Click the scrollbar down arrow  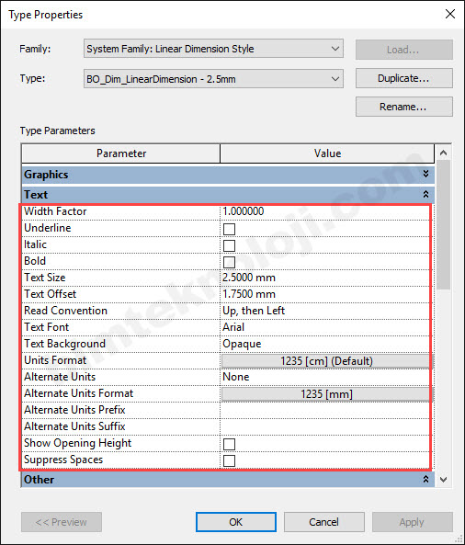pyautogui.click(x=444, y=480)
